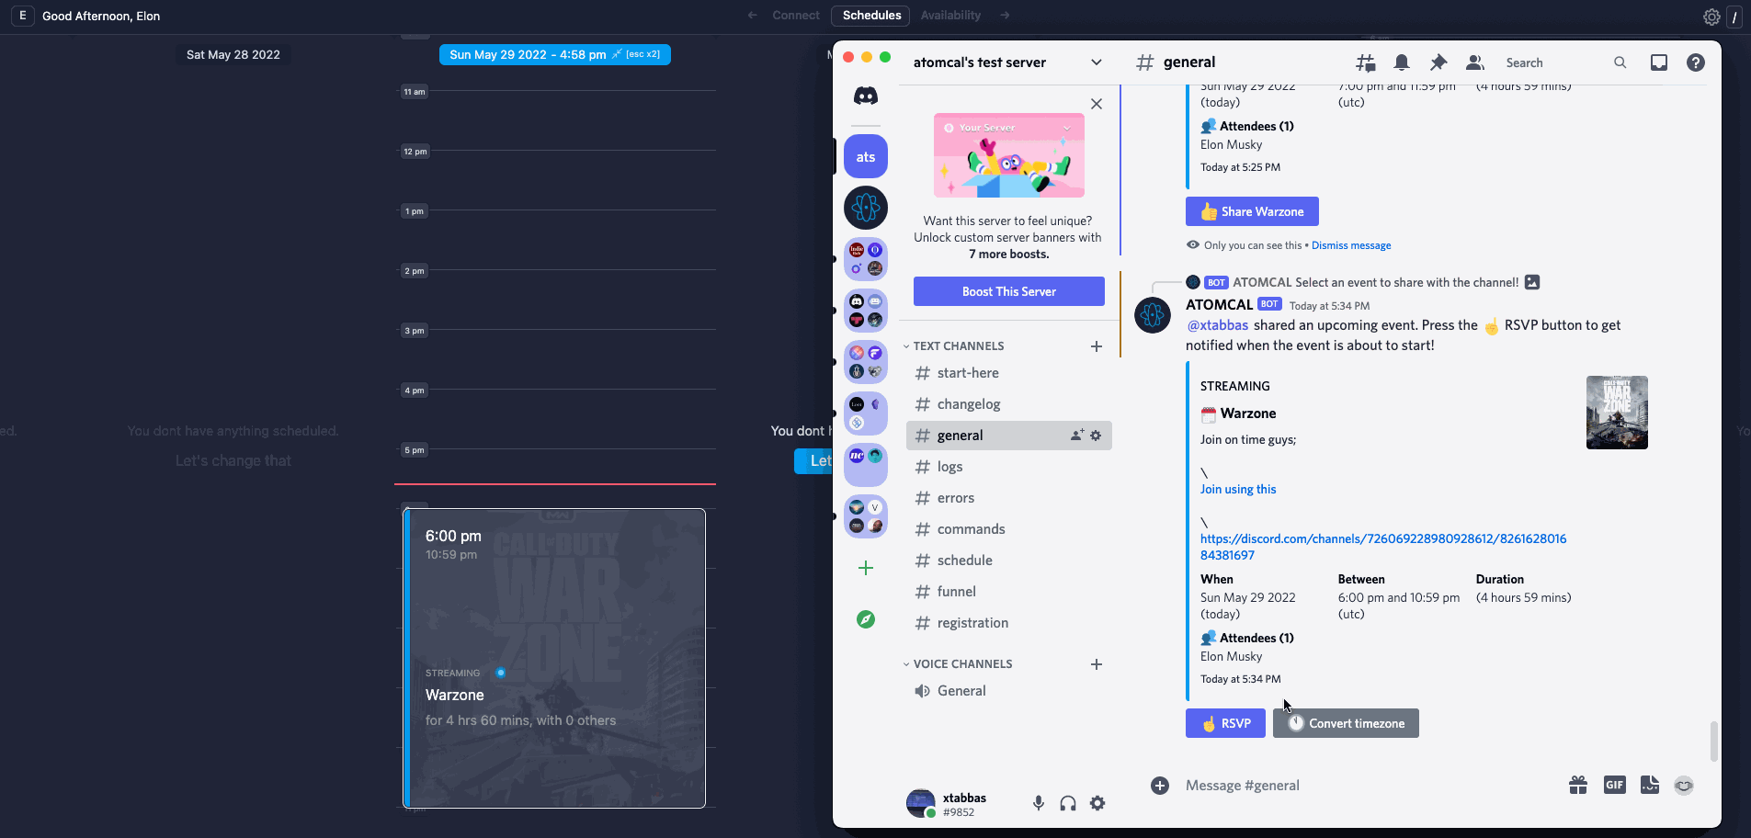Open sticker picker icon

(1650, 785)
